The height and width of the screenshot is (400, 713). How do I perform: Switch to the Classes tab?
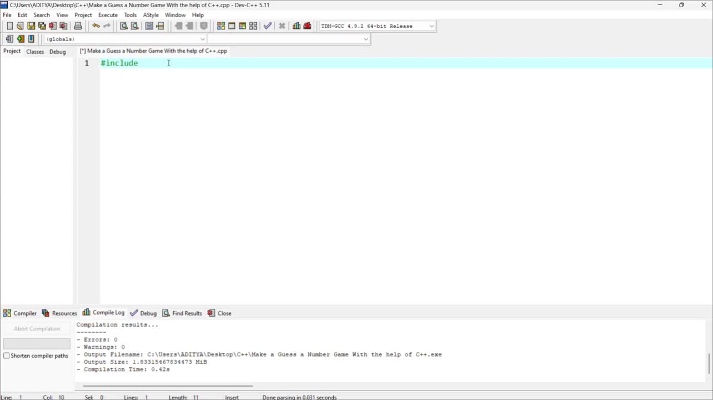[x=35, y=52]
